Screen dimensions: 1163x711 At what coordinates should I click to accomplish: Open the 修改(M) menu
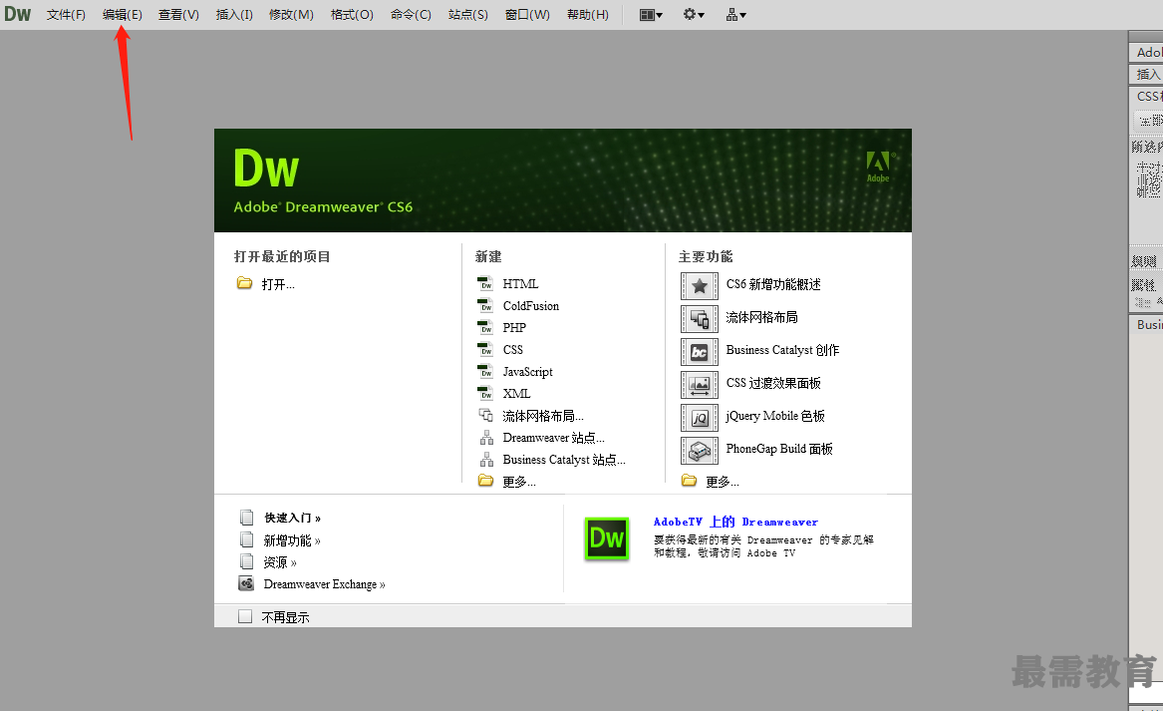291,15
